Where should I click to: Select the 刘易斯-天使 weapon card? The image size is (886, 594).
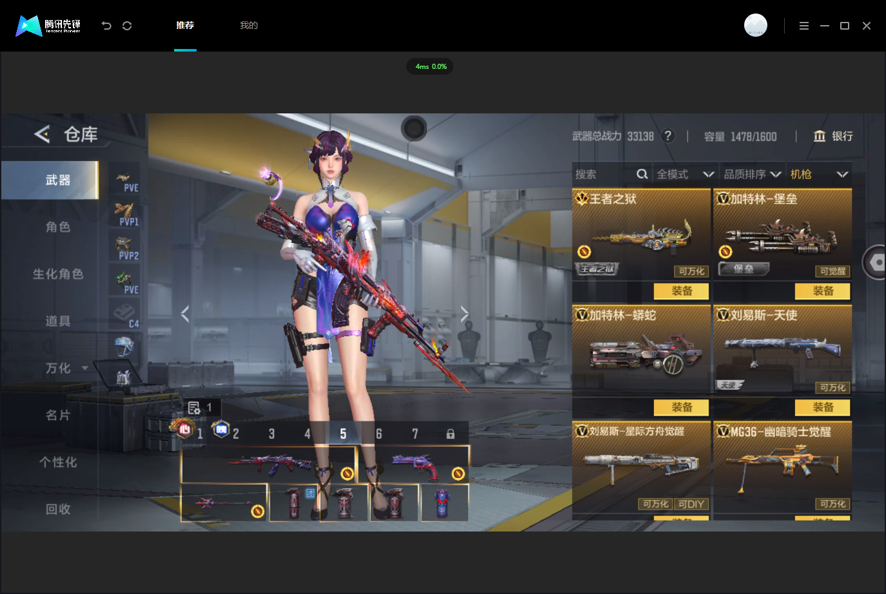[x=782, y=350]
